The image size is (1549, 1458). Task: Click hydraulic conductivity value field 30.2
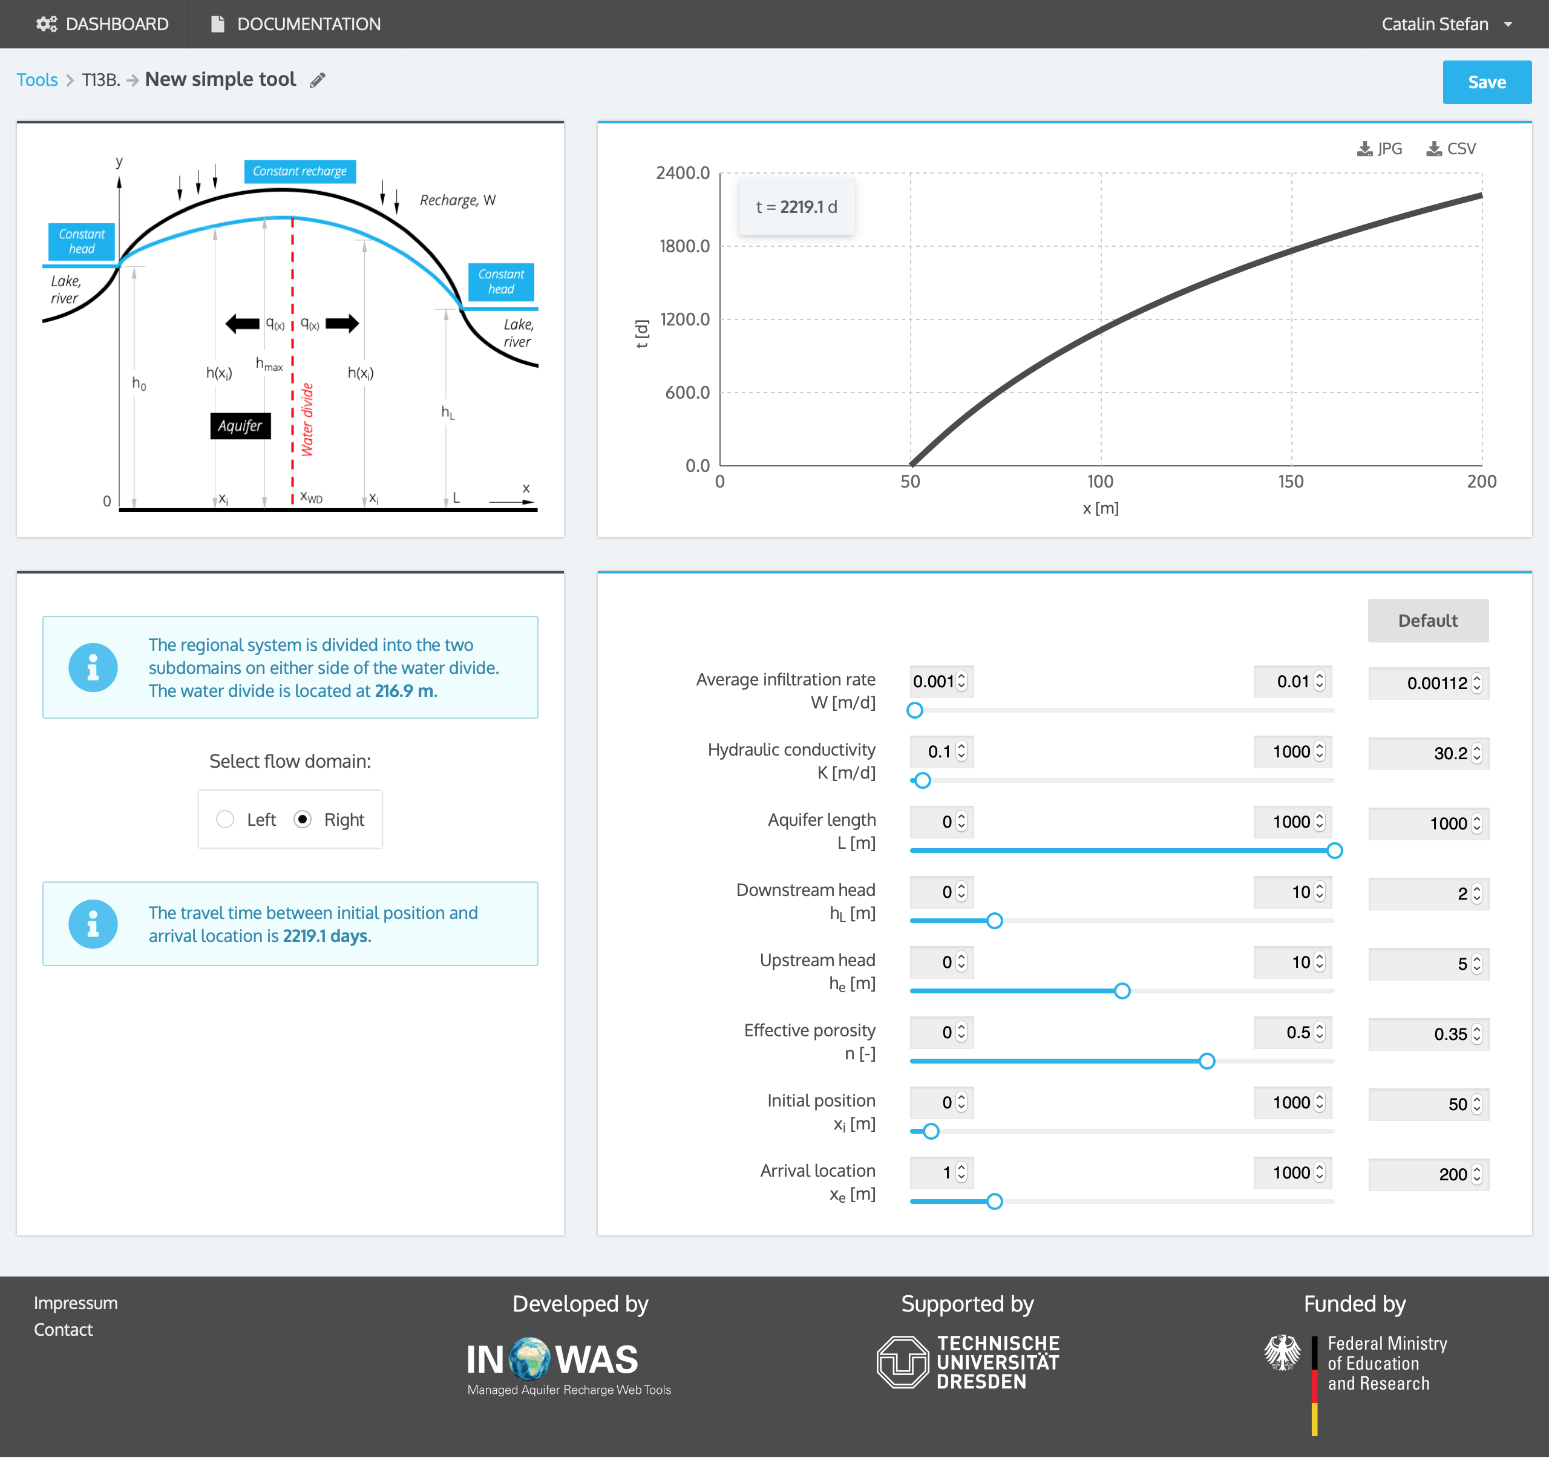pos(1428,753)
